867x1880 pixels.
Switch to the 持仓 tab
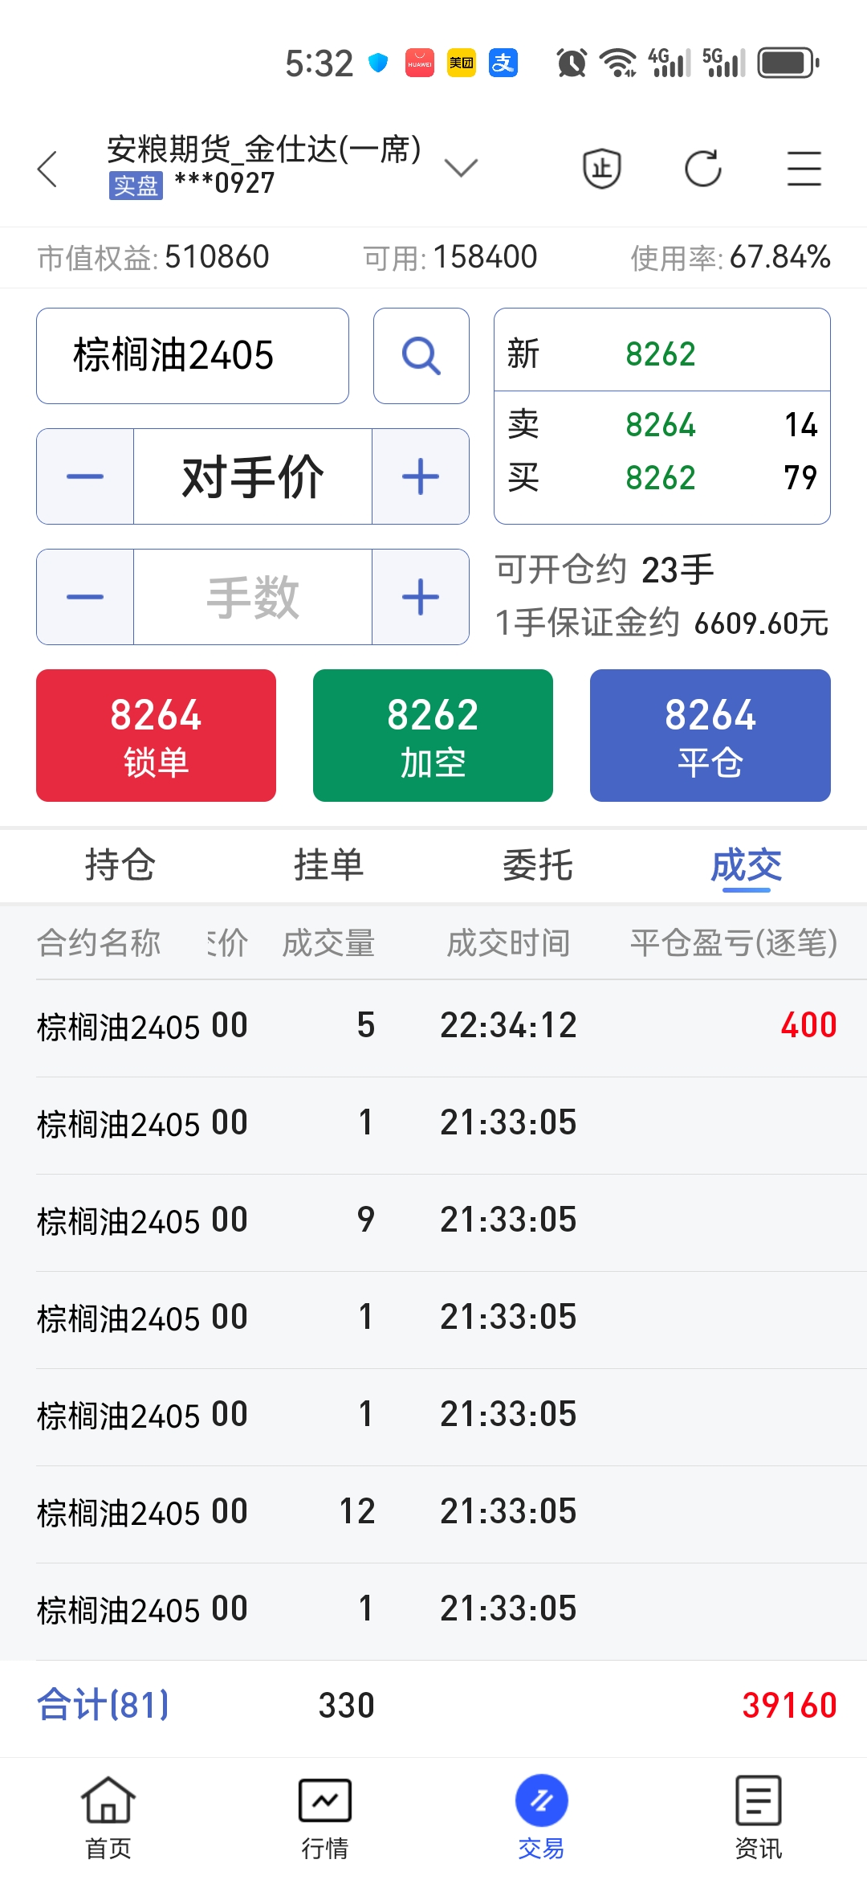[x=120, y=865]
